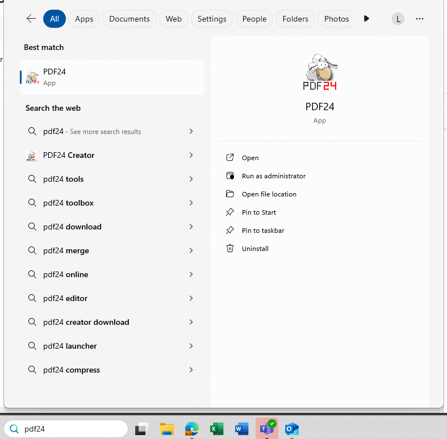Screen dimensions: 447x439
Task: Select the 'pdf24 merge' suggestion
Action: coord(111,250)
